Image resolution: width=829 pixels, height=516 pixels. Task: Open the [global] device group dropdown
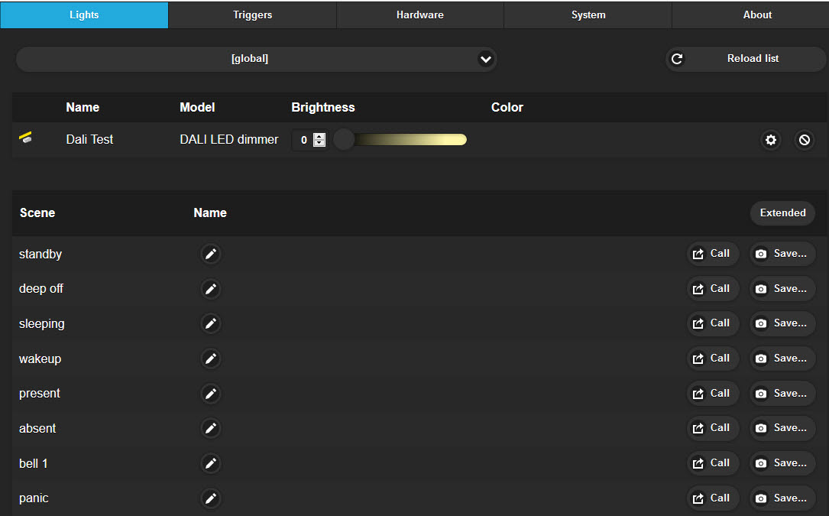pyautogui.click(x=257, y=59)
